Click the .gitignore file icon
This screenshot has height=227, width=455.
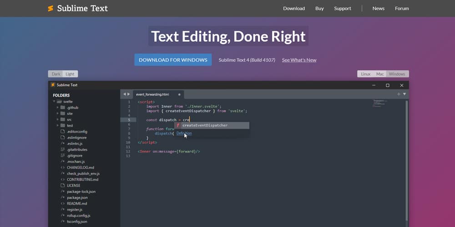[x=62, y=155]
